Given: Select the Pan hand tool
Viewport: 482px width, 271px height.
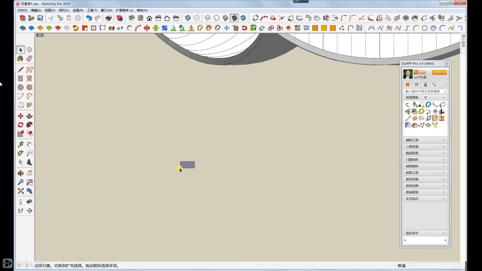Looking at the screenshot, I should (x=29, y=173).
